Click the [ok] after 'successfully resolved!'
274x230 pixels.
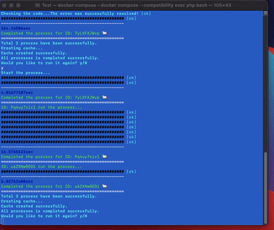coord(146,13)
